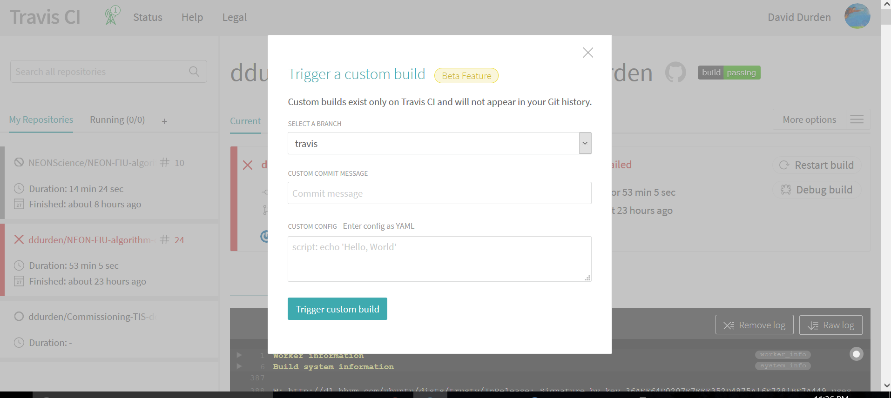Click the calendar icon by Finished about 23 hours ago
891x398 pixels.
(x=19, y=281)
